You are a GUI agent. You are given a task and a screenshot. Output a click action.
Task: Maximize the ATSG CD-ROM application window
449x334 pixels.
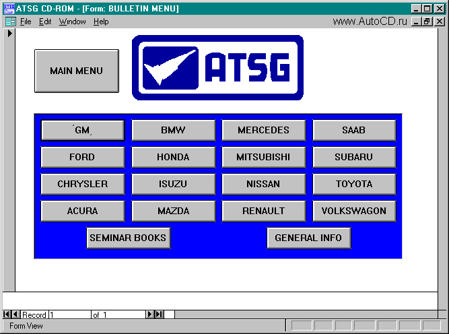pos(427,9)
